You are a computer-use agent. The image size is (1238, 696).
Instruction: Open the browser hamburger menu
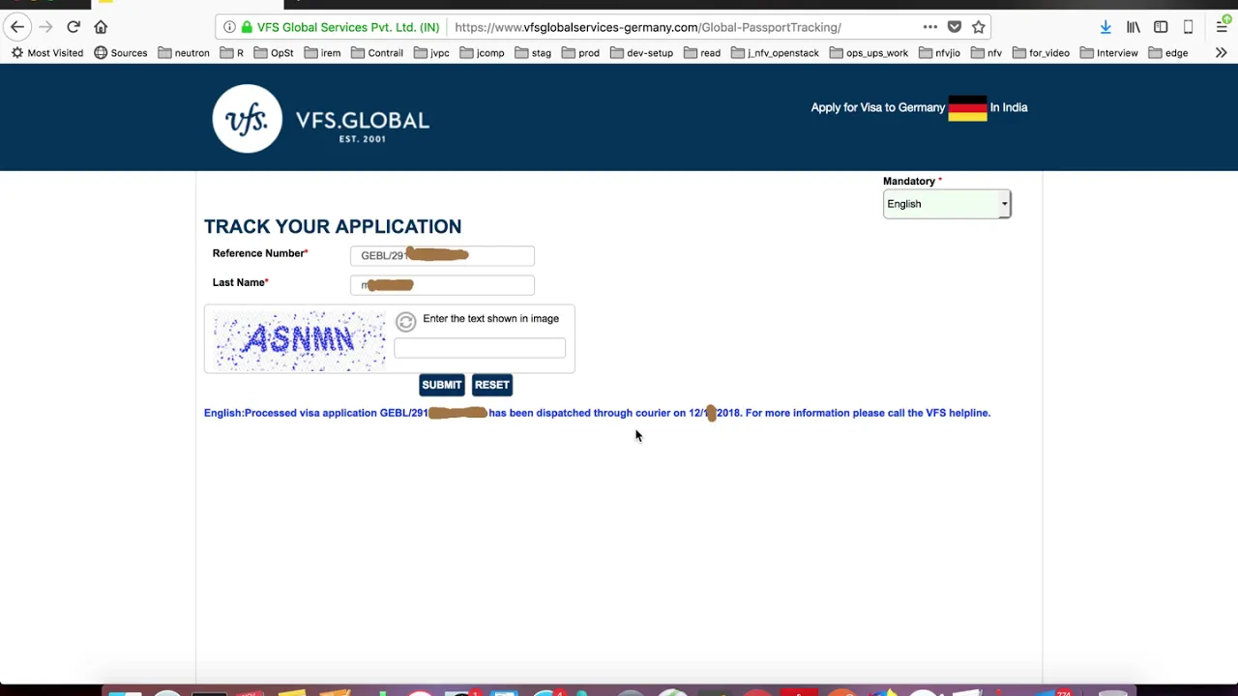(x=1223, y=27)
